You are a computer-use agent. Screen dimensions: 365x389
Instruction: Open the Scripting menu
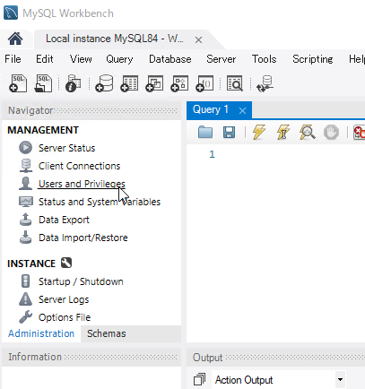pyautogui.click(x=313, y=59)
